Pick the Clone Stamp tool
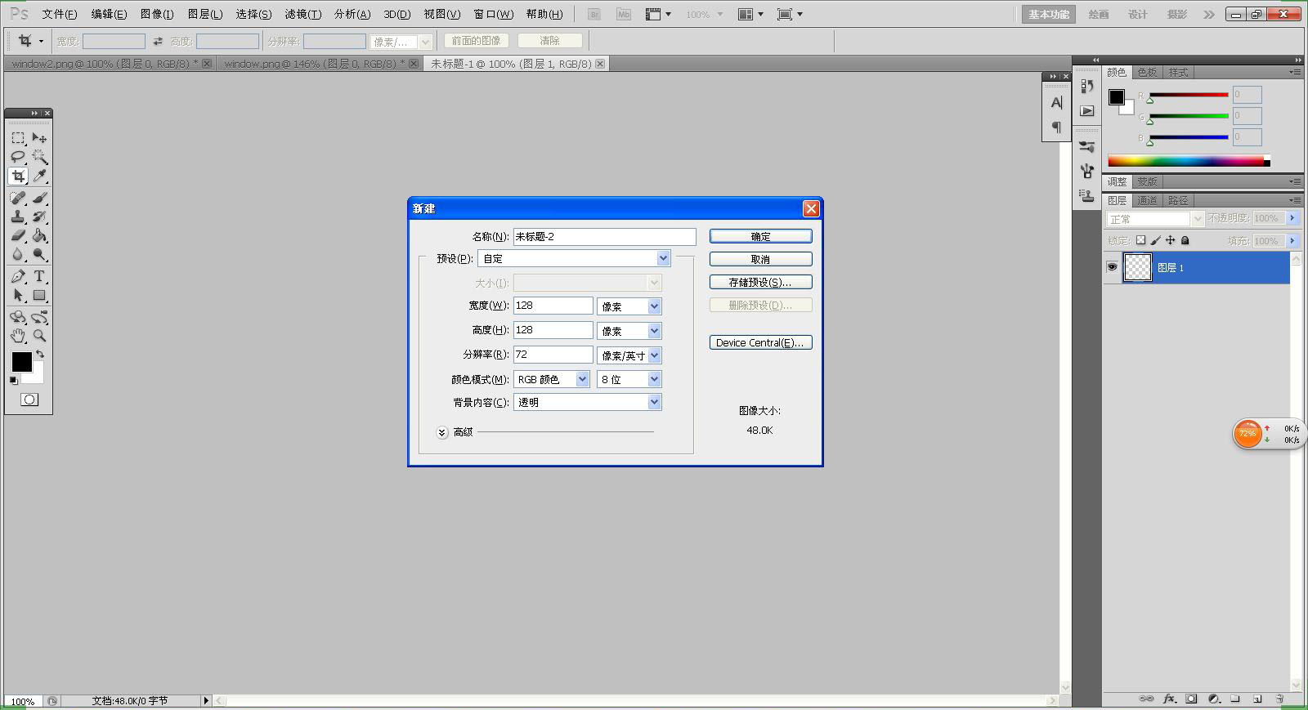Viewport: 1308px width, 710px height. pyautogui.click(x=18, y=217)
